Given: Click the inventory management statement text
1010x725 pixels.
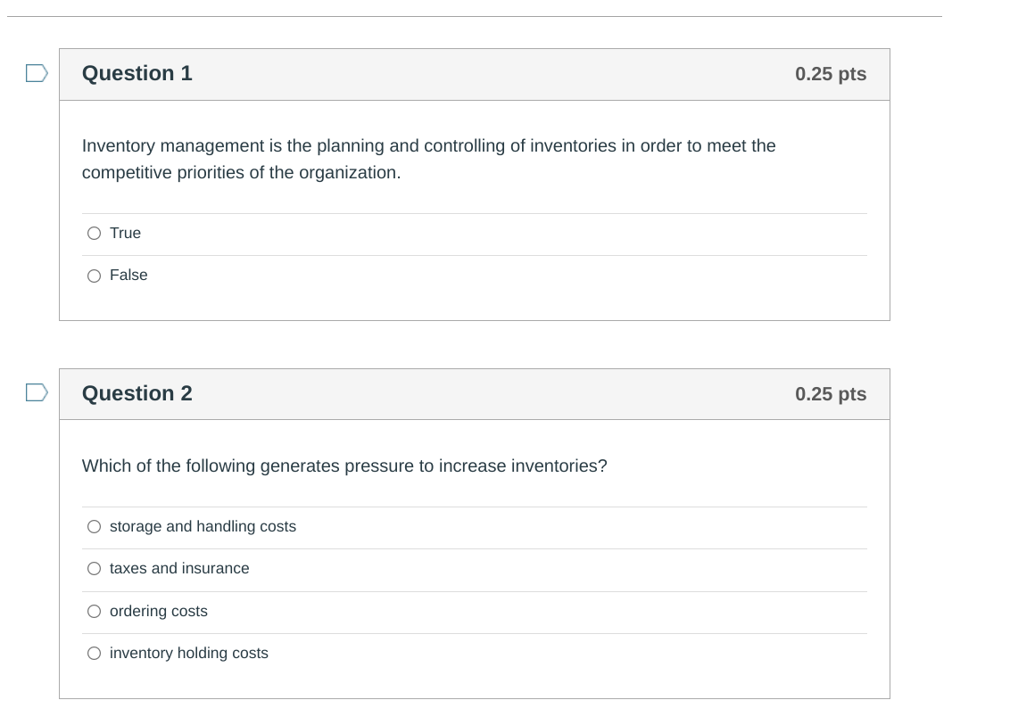Looking at the screenshot, I should (428, 159).
